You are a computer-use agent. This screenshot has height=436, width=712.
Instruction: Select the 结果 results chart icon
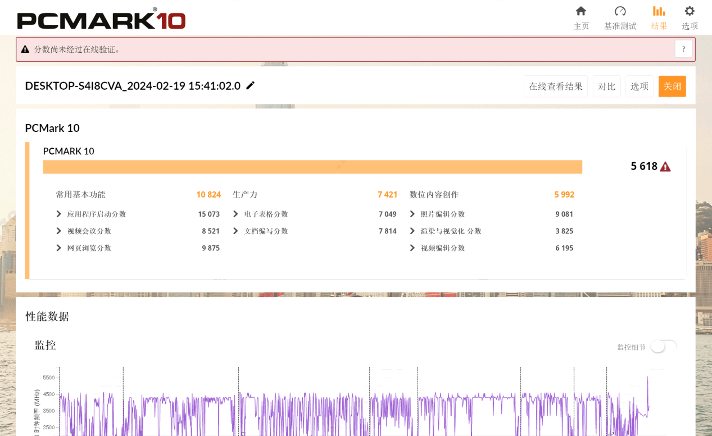[x=659, y=11]
